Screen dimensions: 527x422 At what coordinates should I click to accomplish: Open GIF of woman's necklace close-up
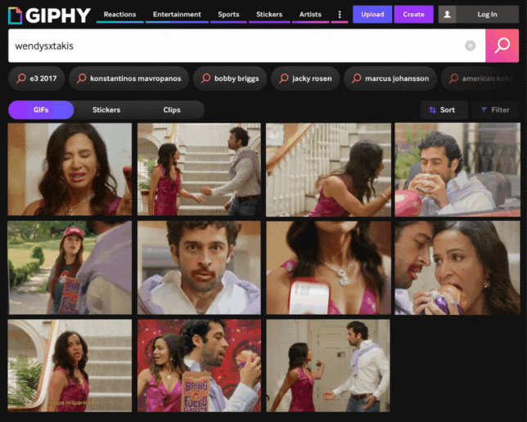[x=328, y=267]
